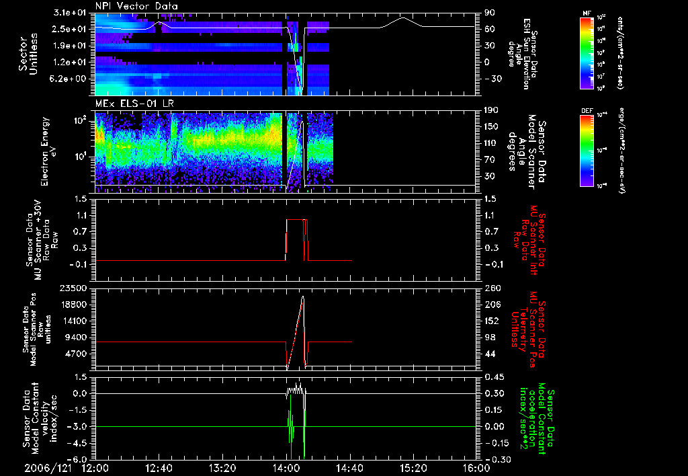688x476 pixels.
Task: Click the "3.1e+01" sector tick value
Action: (70, 12)
